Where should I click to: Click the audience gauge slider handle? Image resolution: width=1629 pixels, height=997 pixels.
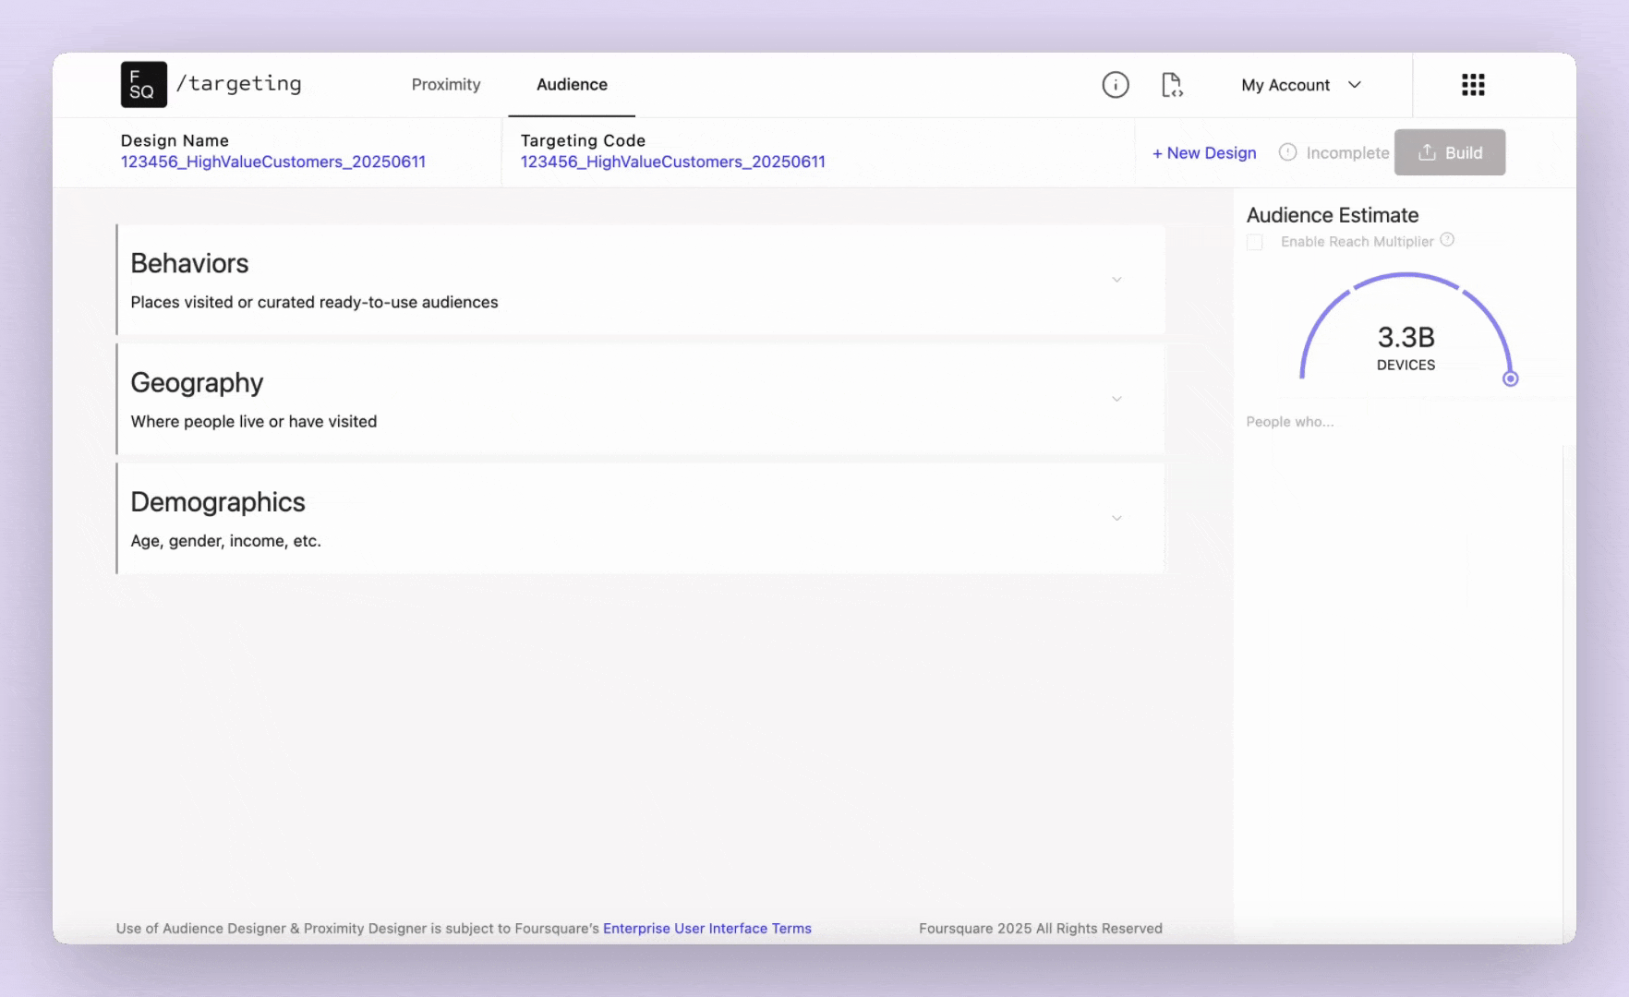tap(1511, 378)
